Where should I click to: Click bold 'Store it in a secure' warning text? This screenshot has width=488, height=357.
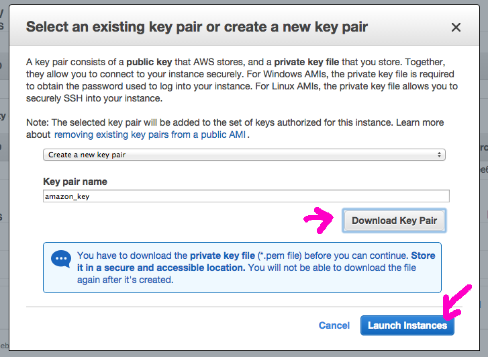pyautogui.click(x=256, y=262)
